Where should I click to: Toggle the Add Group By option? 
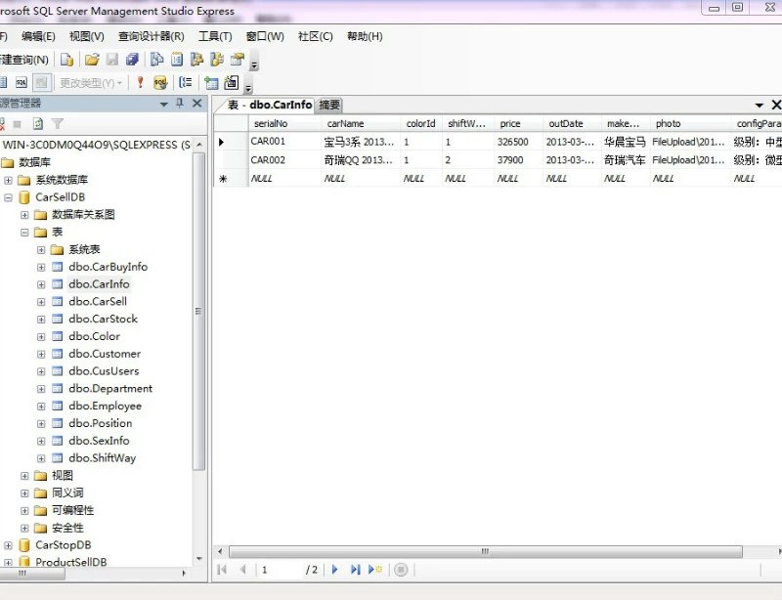pos(186,82)
